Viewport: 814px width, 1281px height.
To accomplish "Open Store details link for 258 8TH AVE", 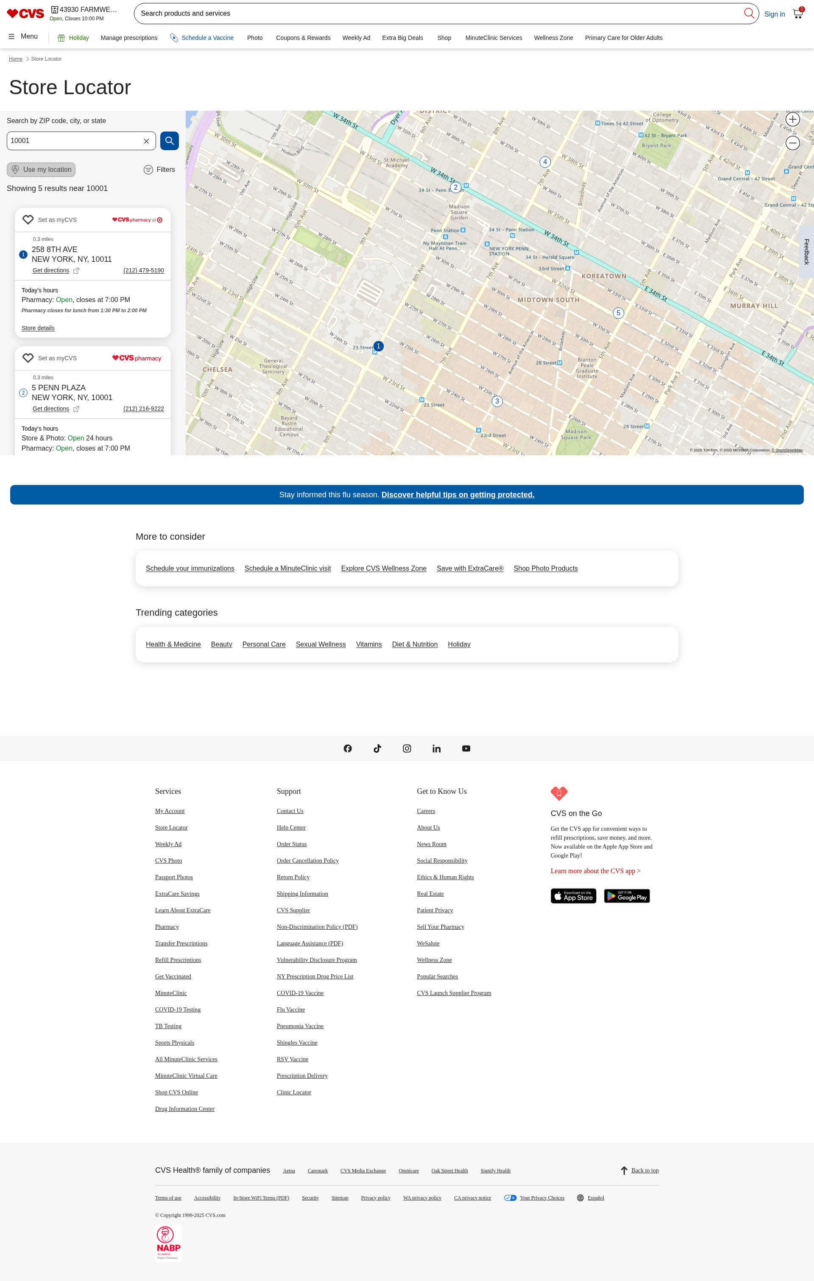I will click(38, 328).
